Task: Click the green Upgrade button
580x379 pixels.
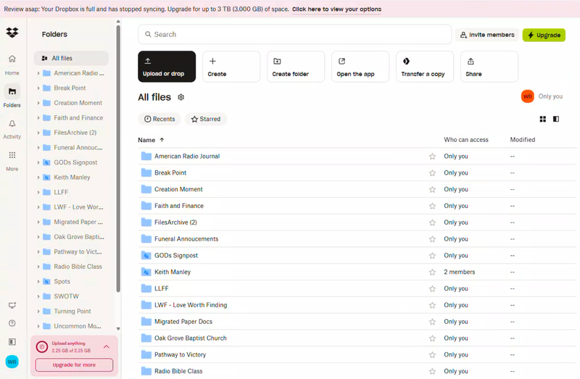Action: 544,35
